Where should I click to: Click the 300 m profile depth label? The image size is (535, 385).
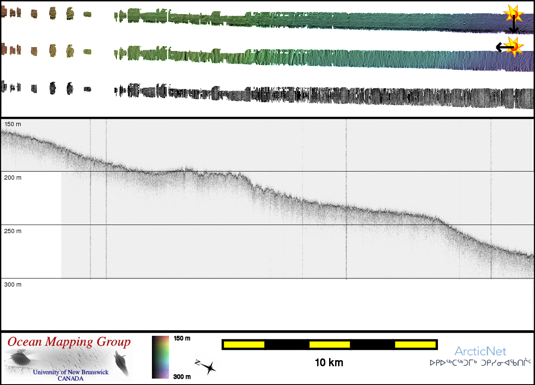coord(12,284)
